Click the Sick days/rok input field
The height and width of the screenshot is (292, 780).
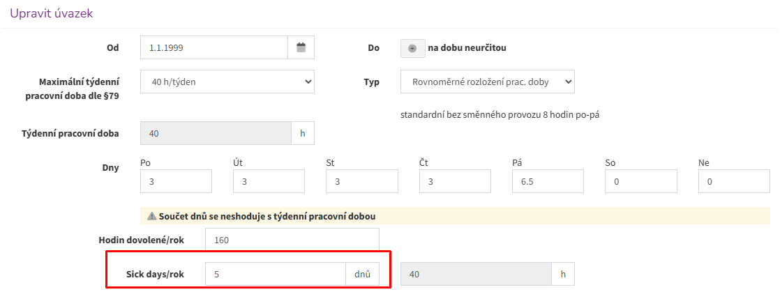(276, 274)
